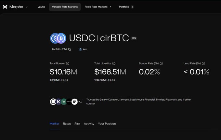
Task: Click the $10.16M total borrow value
Action: pos(63,72)
